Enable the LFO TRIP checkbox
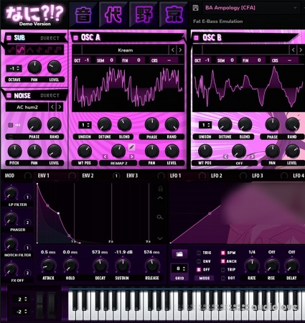Image resolution: width=305 pixels, height=323 pixels. 223,270
